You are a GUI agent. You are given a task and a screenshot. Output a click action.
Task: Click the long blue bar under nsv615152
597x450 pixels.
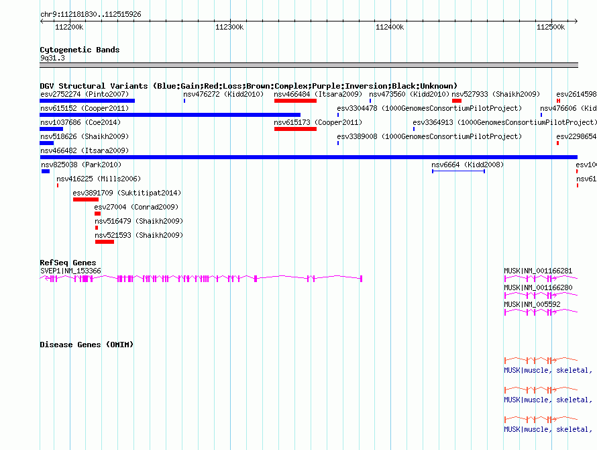[170, 115]
